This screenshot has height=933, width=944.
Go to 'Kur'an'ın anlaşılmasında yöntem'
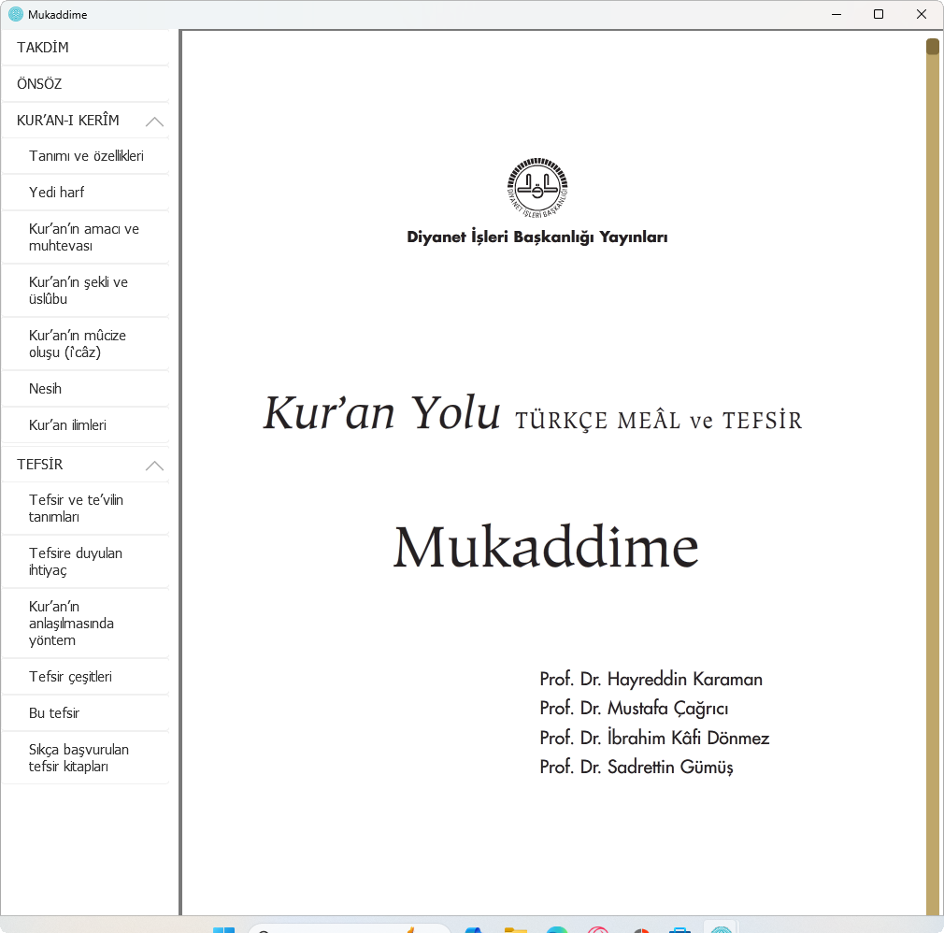(85, 623)
